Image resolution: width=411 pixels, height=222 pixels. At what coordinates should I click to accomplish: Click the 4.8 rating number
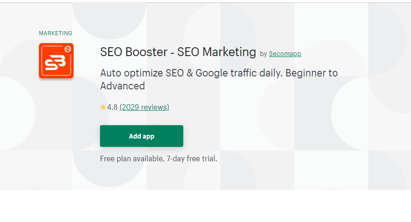pos(112,107)
